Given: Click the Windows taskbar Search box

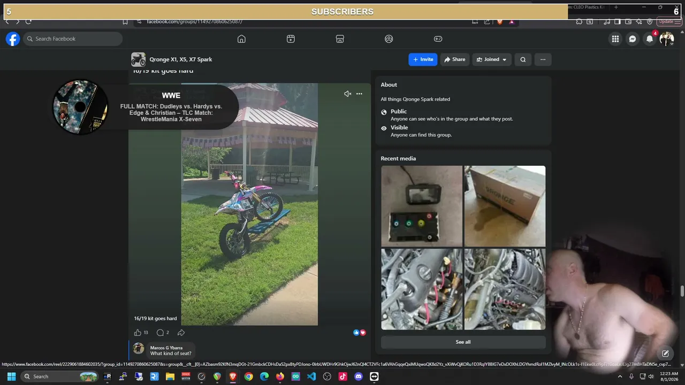Looking at the screenshot, I should tap(60, 376).
